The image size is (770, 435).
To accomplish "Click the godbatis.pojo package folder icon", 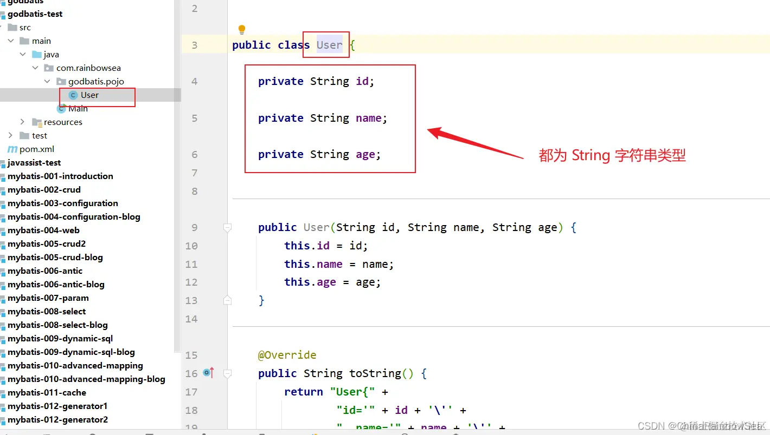I will 61,81.
